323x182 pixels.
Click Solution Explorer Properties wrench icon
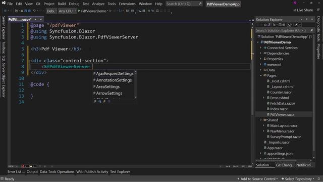click(x=296, y=25)
